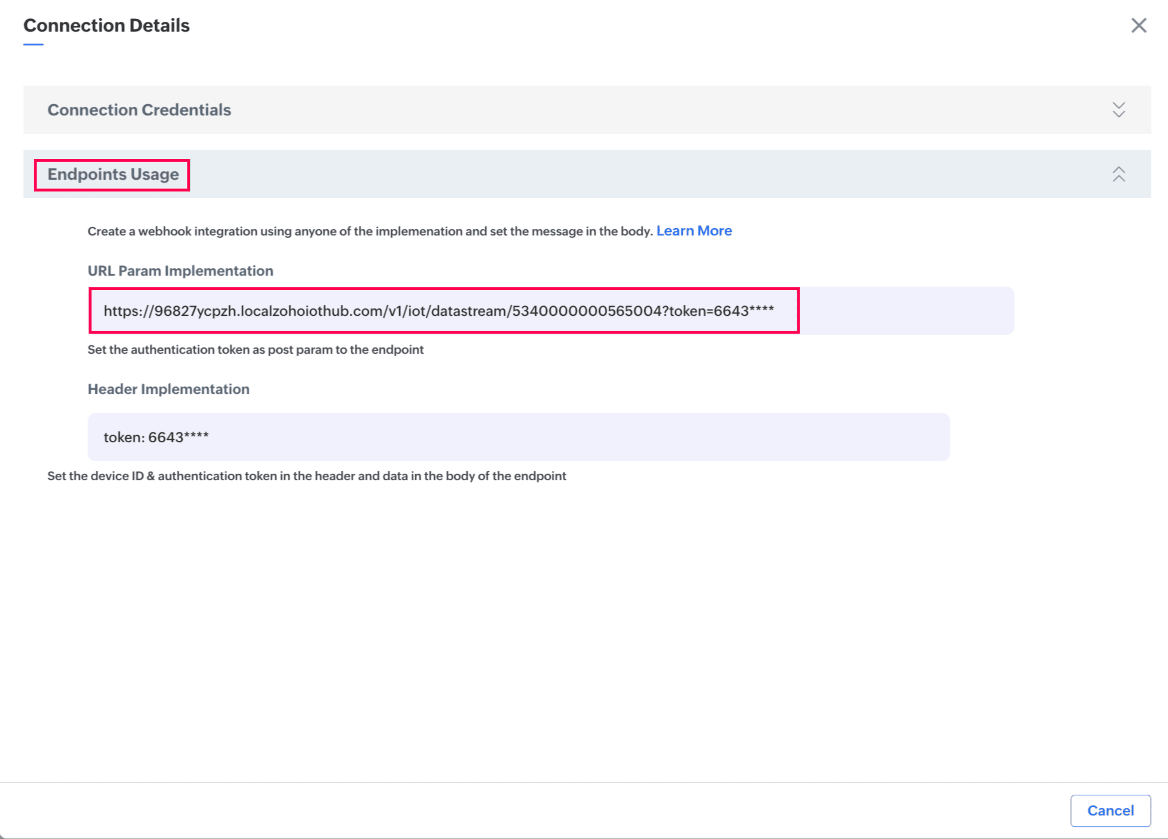Click the Connection Details dialog title
This screenshot has height=839, width=1168.
coord(106,25)
